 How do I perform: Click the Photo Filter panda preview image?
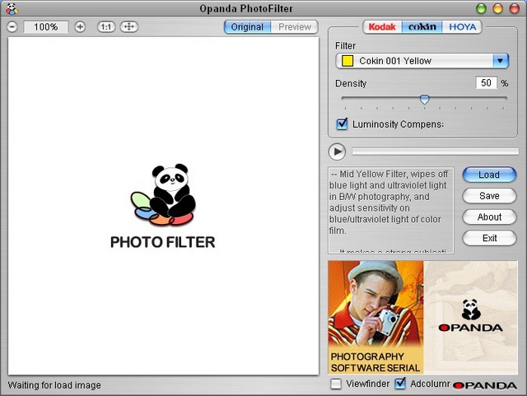(x=163, y=206)
